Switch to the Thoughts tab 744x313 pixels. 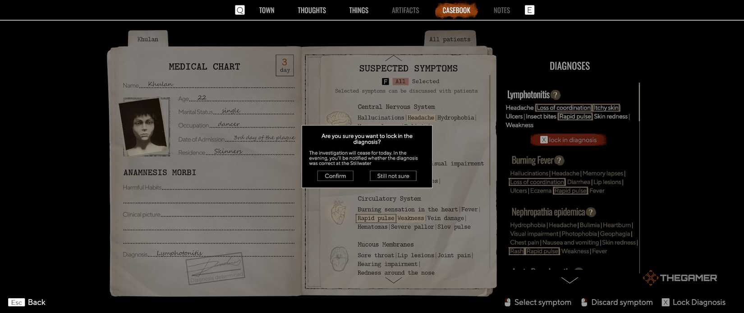[x=312, y=10]
